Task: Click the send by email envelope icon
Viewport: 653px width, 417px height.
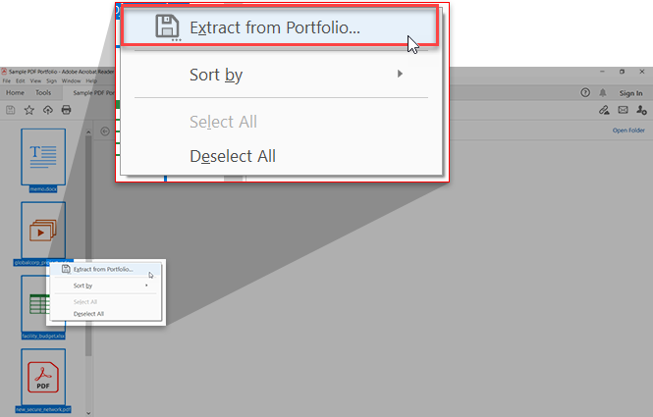Action: tap(623, 110)
